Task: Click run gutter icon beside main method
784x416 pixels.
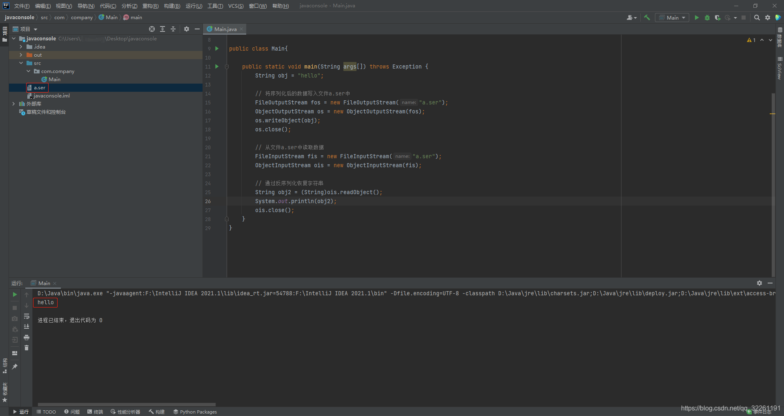Action: [x=217, y=66]
